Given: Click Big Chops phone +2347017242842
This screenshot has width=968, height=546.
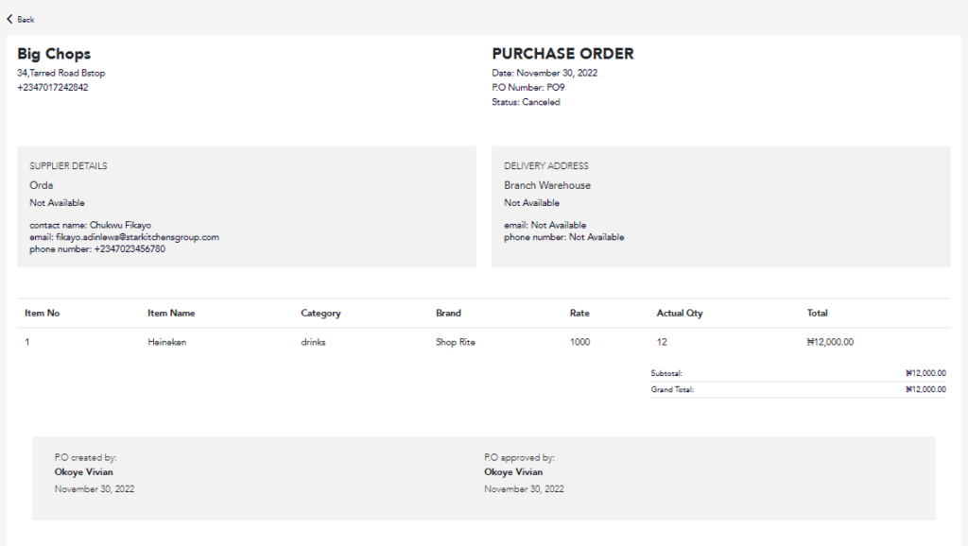Looking at the screenshot, I should pyautogui.click(x=53, y=88).
